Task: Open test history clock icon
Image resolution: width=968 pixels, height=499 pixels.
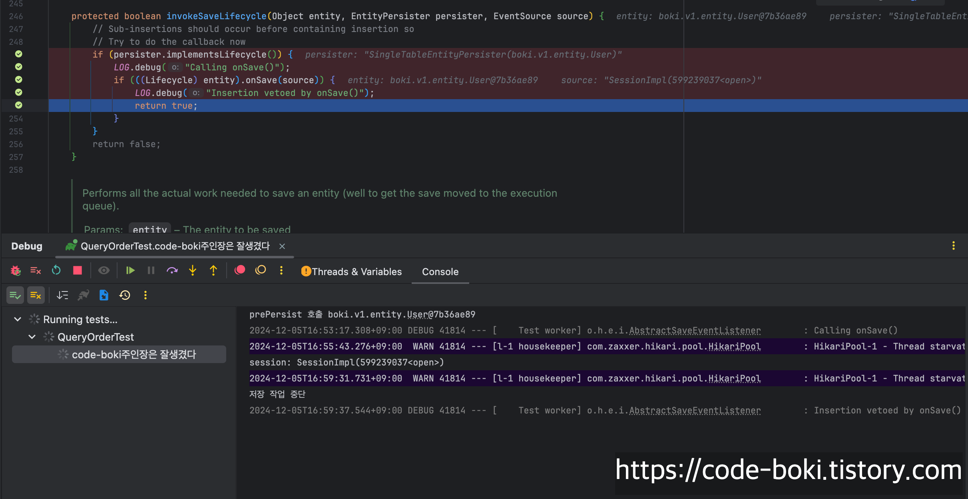Action: point(125,295)
